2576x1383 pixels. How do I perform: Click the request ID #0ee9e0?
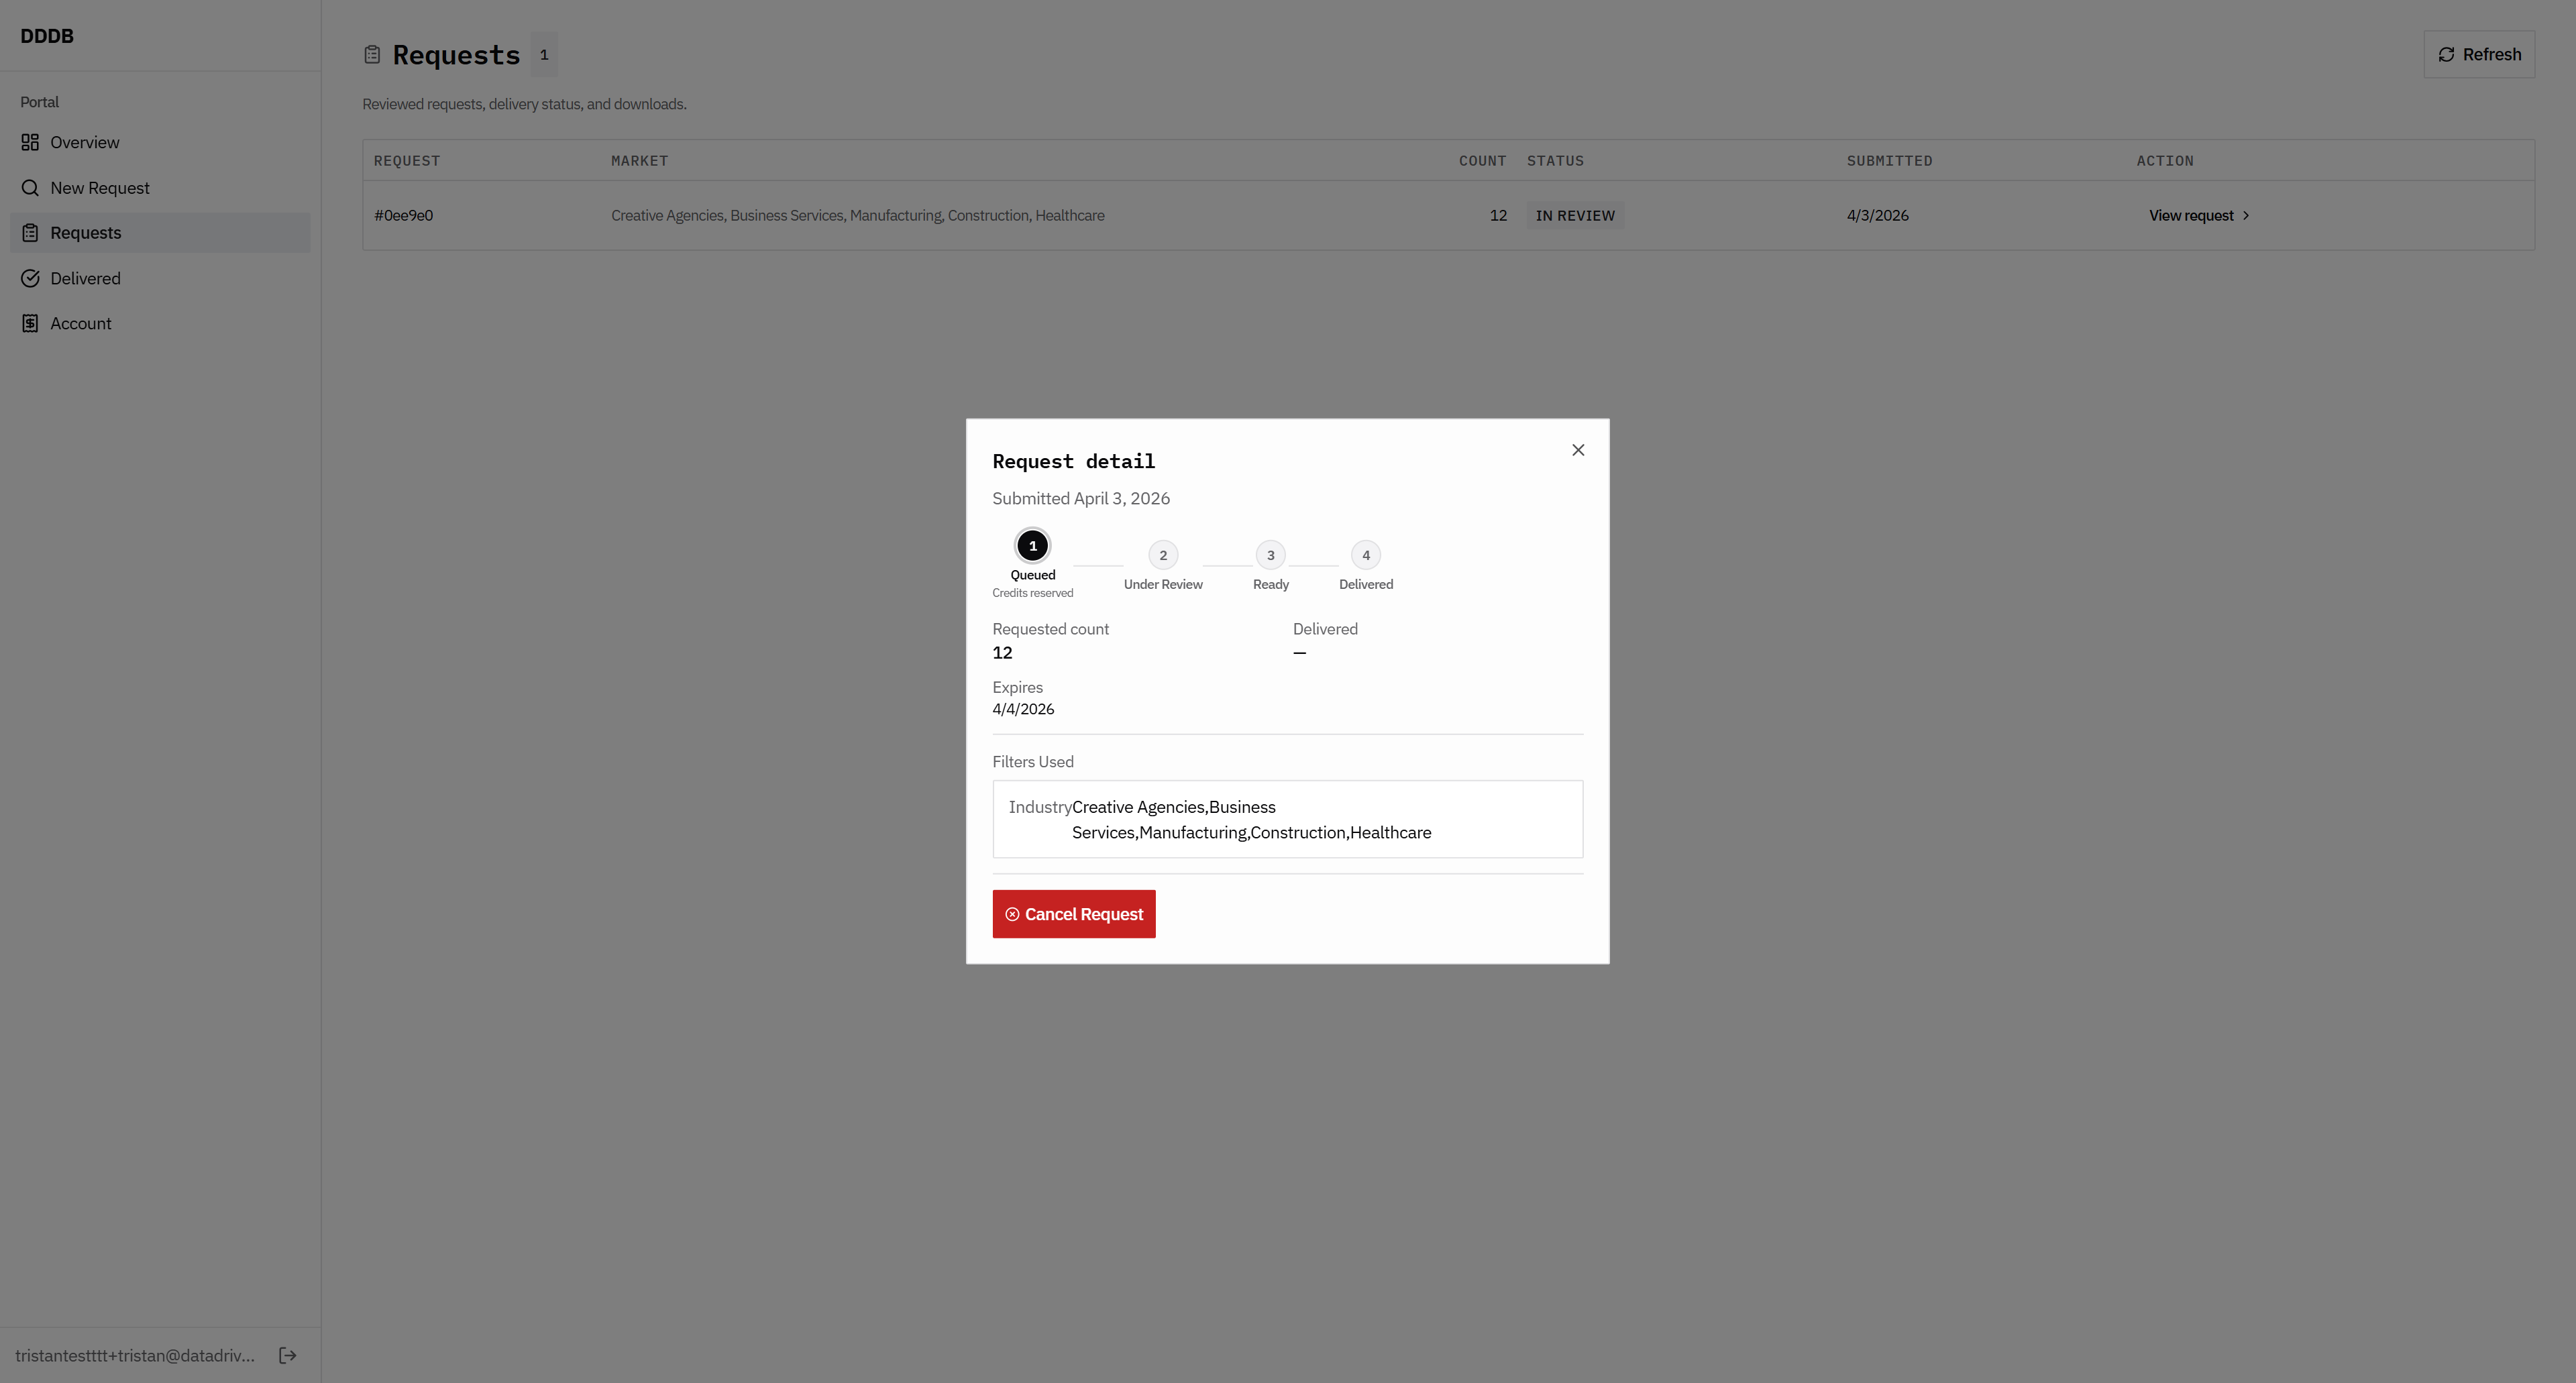tap(403, 215)
